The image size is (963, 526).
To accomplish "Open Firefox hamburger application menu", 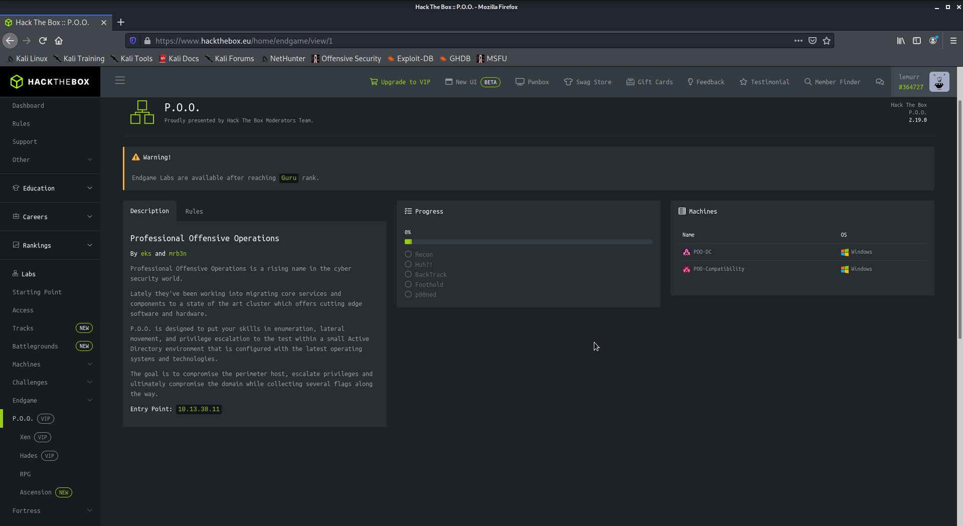I will tap(953, 41).
